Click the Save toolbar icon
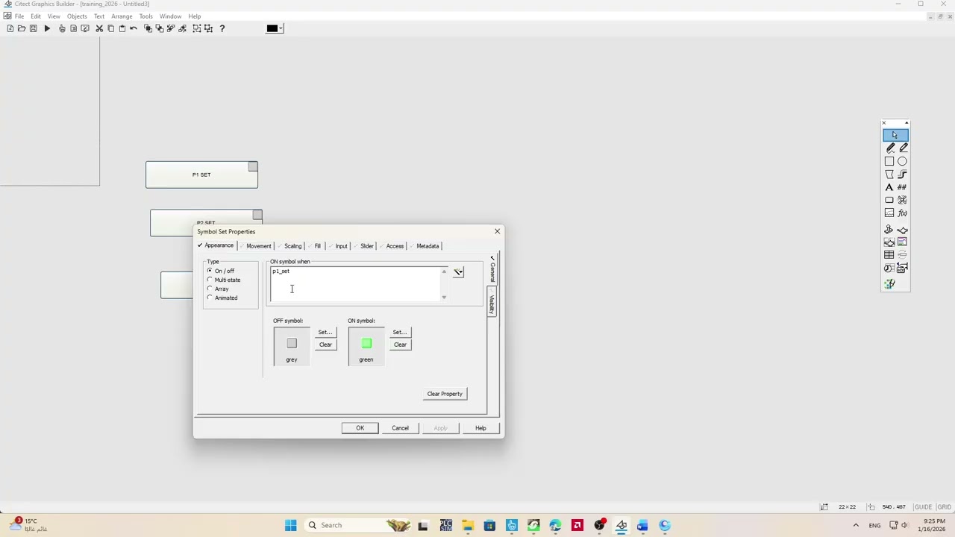This screenshot has width=955, height=537. coord(33,28)
